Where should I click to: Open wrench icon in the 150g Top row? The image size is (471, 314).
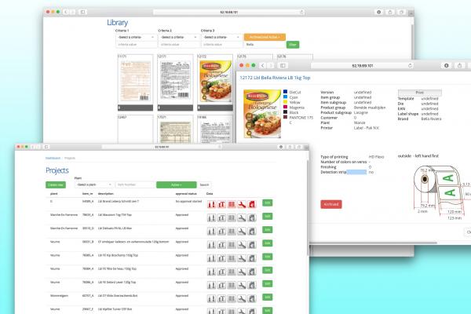click(x=242, y=258)
